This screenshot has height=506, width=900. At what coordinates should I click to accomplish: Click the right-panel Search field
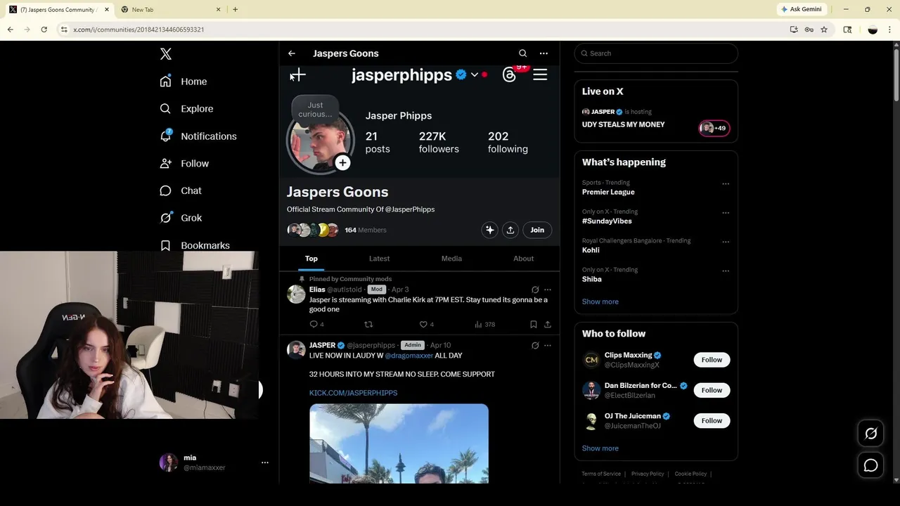coord(656,53)
